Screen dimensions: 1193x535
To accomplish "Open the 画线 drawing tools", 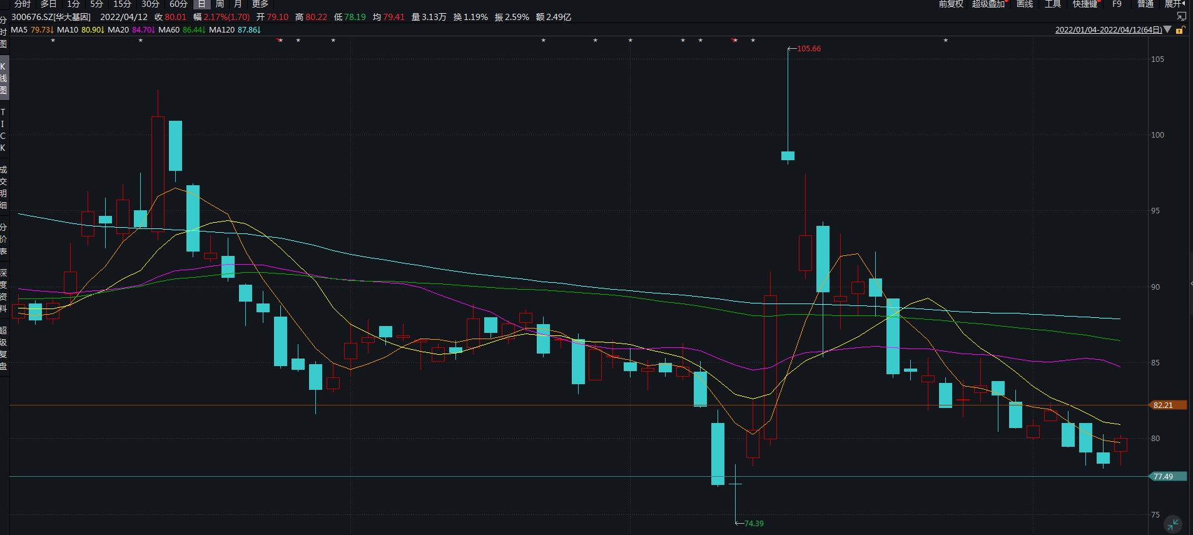I will click(x=1025, y=4).
